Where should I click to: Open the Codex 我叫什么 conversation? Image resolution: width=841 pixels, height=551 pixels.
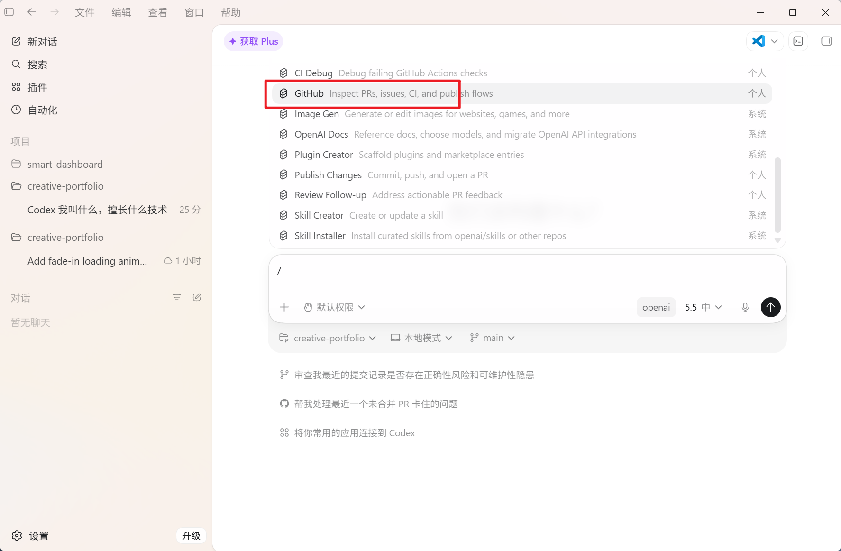(106, 210)
